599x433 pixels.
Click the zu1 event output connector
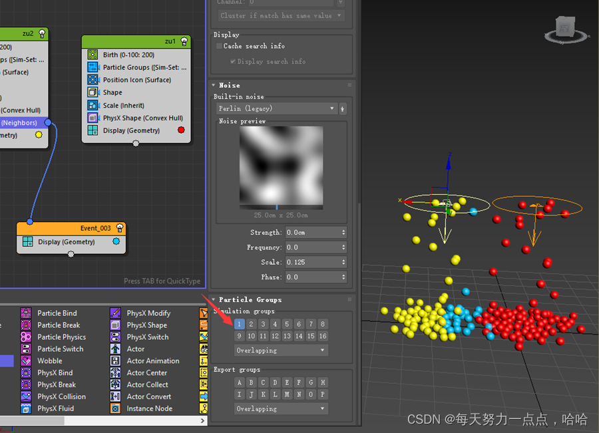(x=136, y=144)
